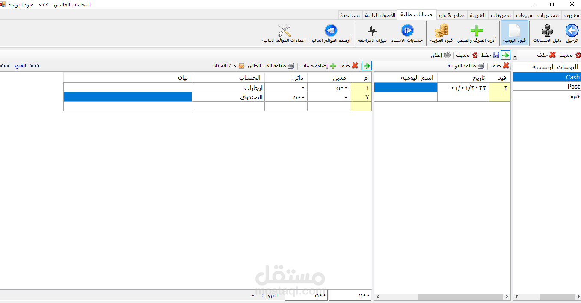Viewport: 581px width, 303px height.
Task: Switch to مبيعات tab
Action: tap(524, 15)
